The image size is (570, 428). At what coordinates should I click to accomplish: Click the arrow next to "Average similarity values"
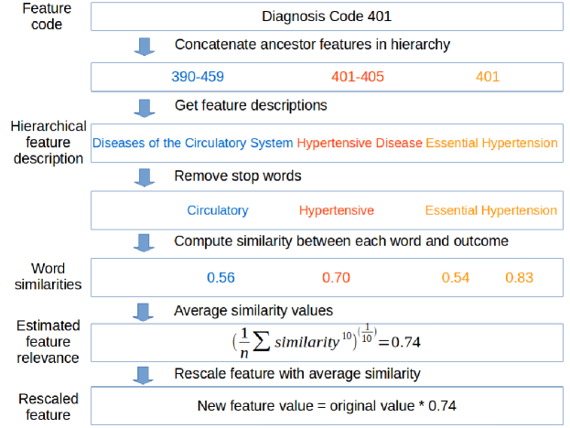pyautogui.click(x=145, y=312)
